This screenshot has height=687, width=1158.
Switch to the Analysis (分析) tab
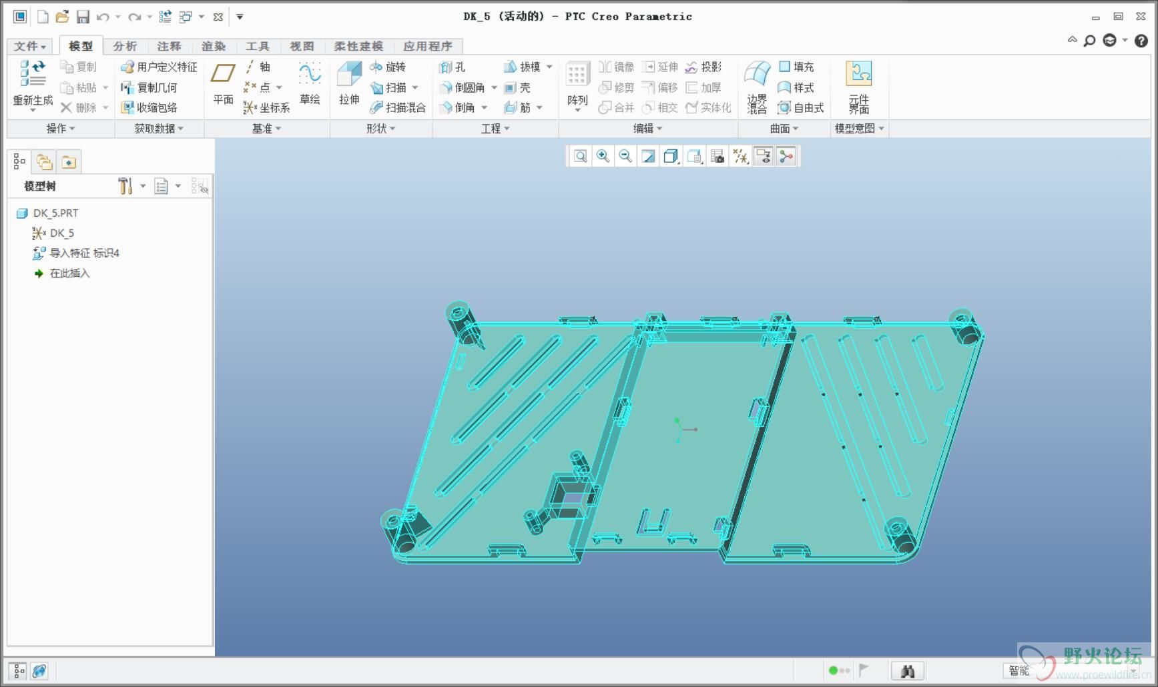coord(125,46)
